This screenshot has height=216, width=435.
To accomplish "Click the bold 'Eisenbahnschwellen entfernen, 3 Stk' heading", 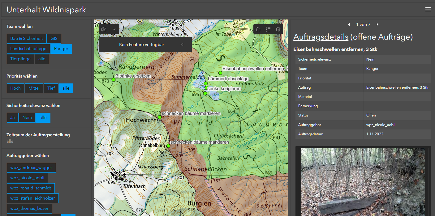I will coord(335,49).
